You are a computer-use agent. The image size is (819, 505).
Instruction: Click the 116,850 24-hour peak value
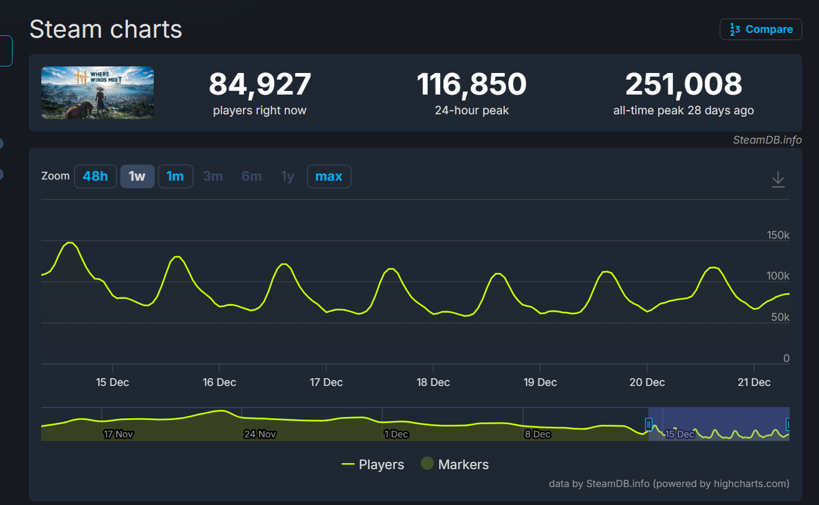pyautogui.click(x=472, y=84)
